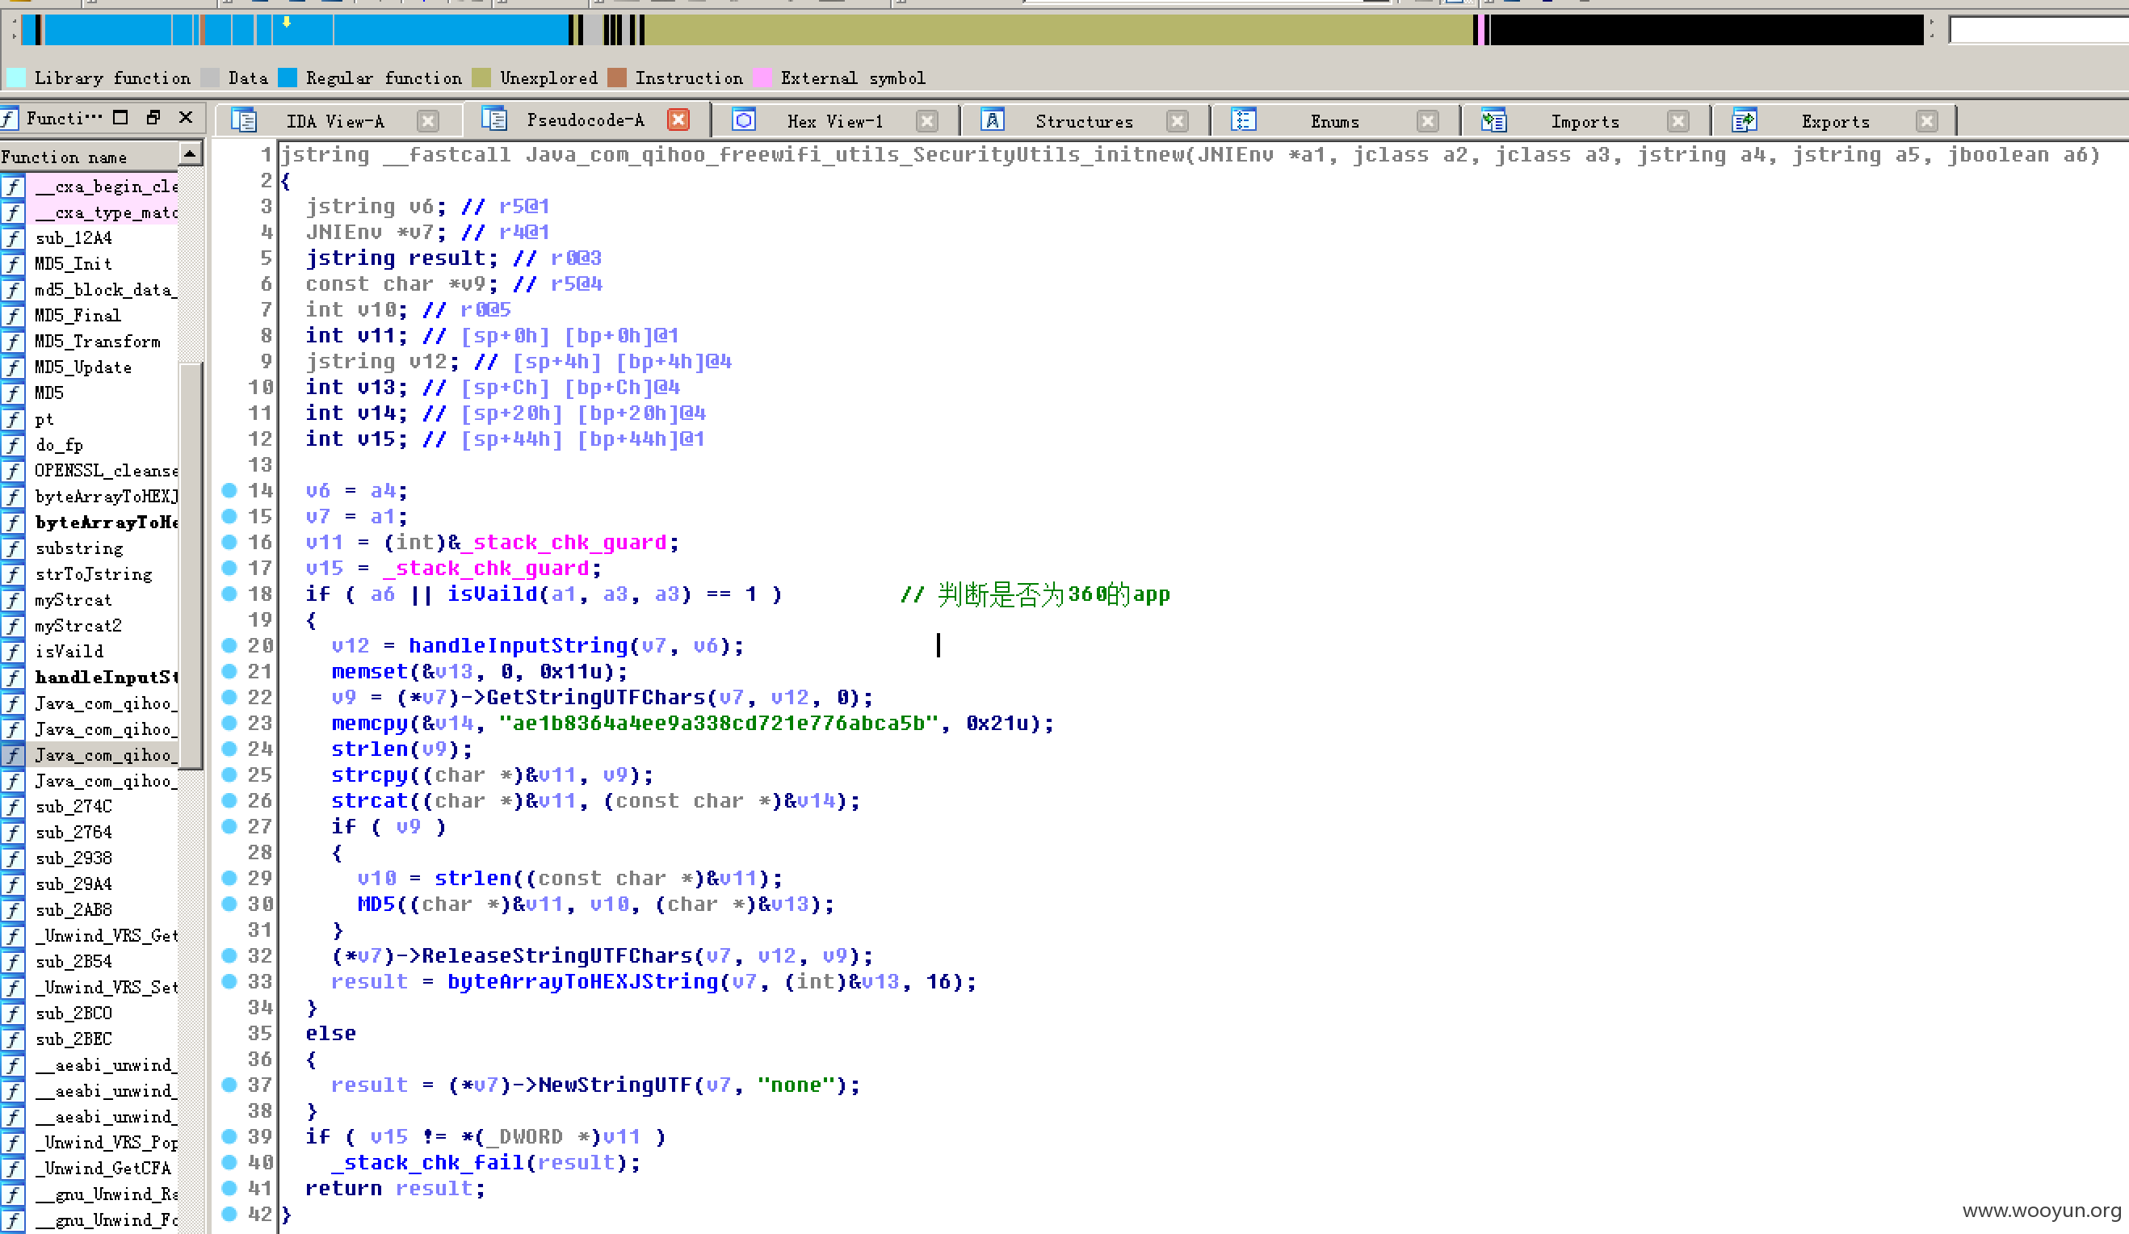2129x1234 pixels.
Task: Click the handleInputString call in pseudocode
Action: tap(518, 646)
